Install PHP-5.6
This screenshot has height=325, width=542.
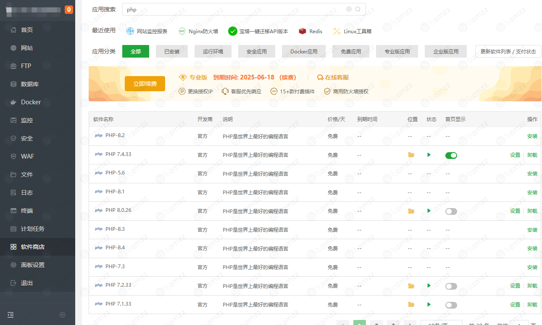[532, 174]
